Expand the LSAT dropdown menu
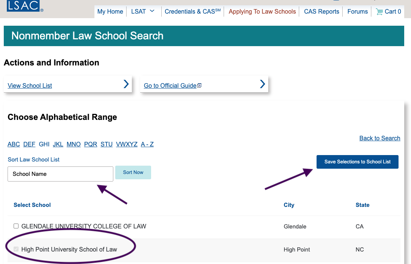 coord(143,11)
